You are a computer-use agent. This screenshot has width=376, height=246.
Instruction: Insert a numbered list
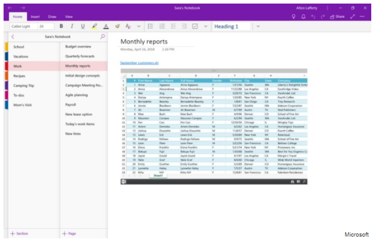(162, 26)
